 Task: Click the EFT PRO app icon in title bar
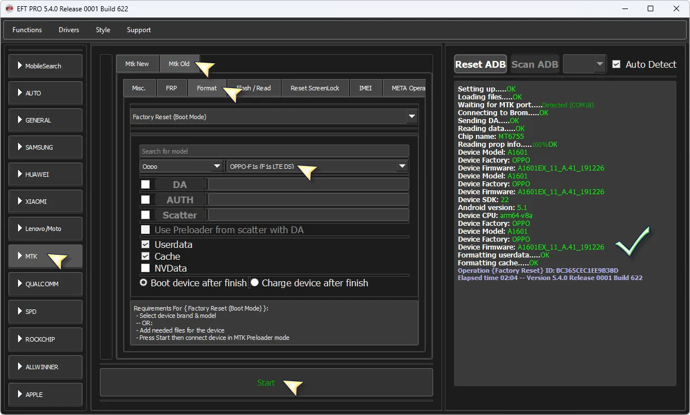coord(9,8)
